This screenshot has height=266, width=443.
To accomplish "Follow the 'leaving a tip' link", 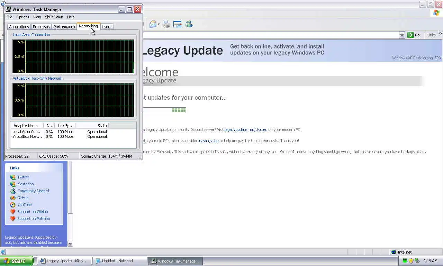I will [x=208, y=141].
